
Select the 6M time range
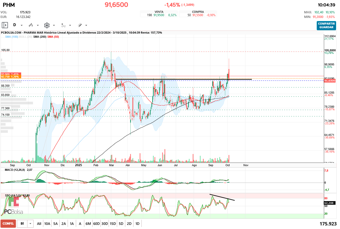[x=88, y=224]
